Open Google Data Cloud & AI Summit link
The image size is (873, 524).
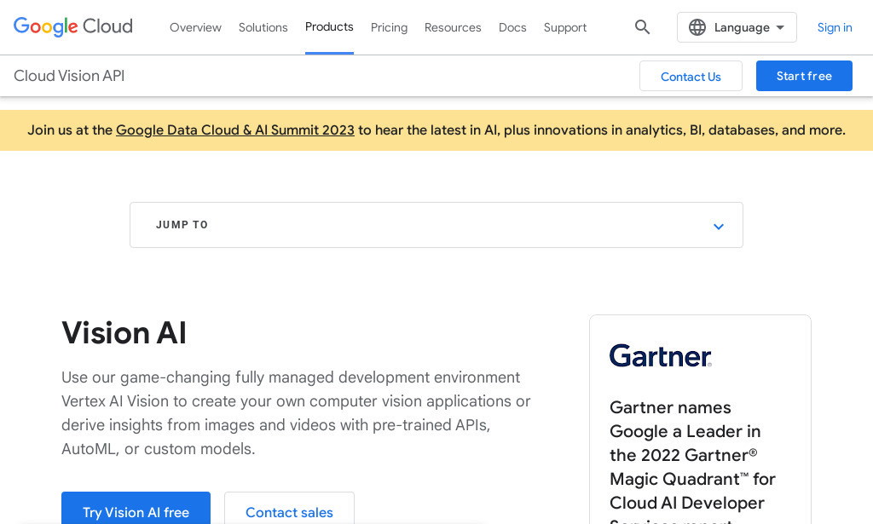(x=235, y=130)
